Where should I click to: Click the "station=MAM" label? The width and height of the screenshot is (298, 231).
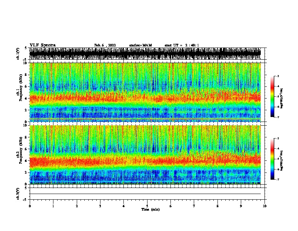pos(140,45)
